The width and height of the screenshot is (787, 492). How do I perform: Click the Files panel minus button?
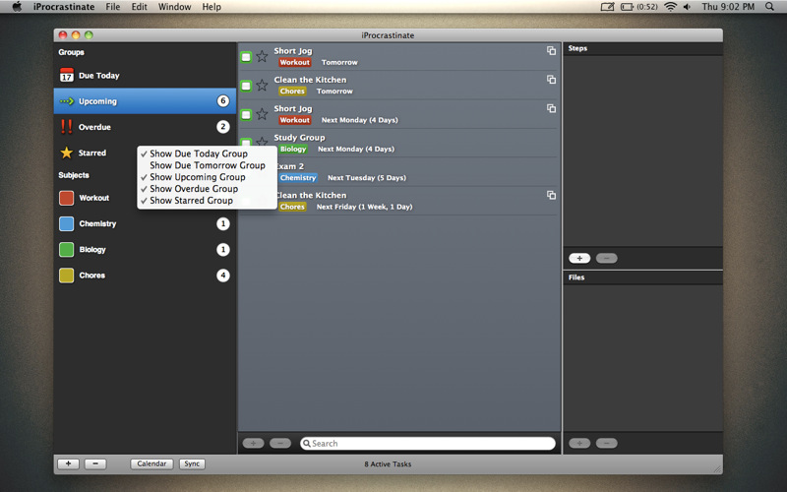(607, 444)
